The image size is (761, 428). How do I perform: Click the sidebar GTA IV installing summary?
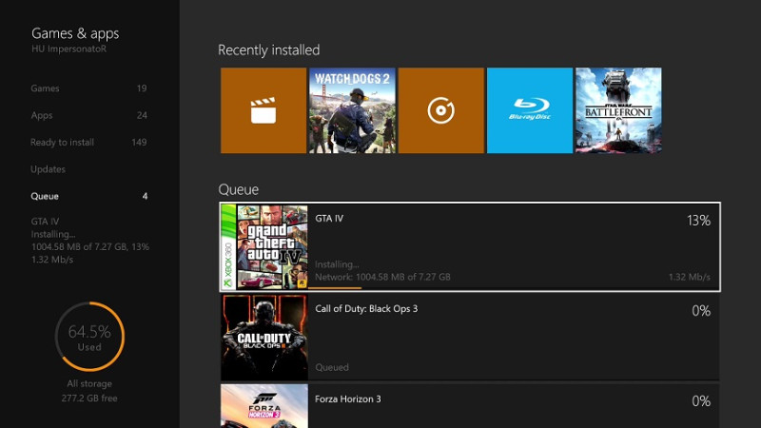[x=90, y=241]
